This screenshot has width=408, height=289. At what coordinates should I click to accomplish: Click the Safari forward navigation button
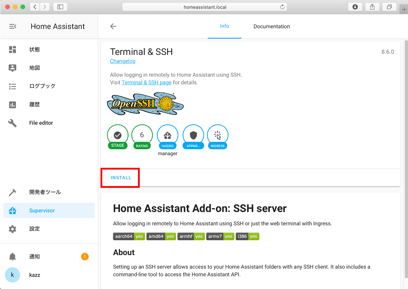coord(45,7)
